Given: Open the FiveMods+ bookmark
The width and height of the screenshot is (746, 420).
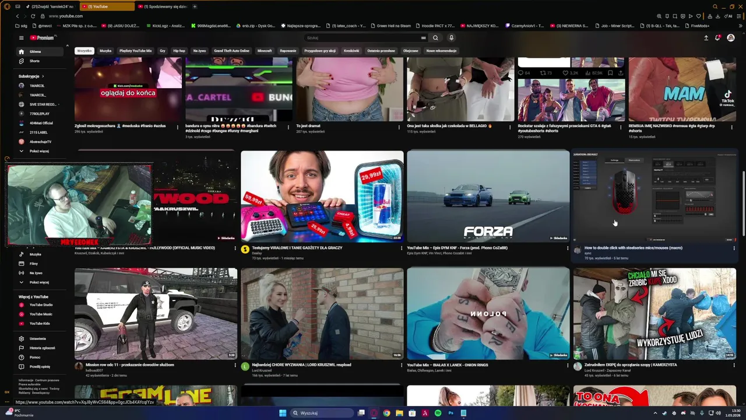Looking at the screenshot, I should pos(697,26).
